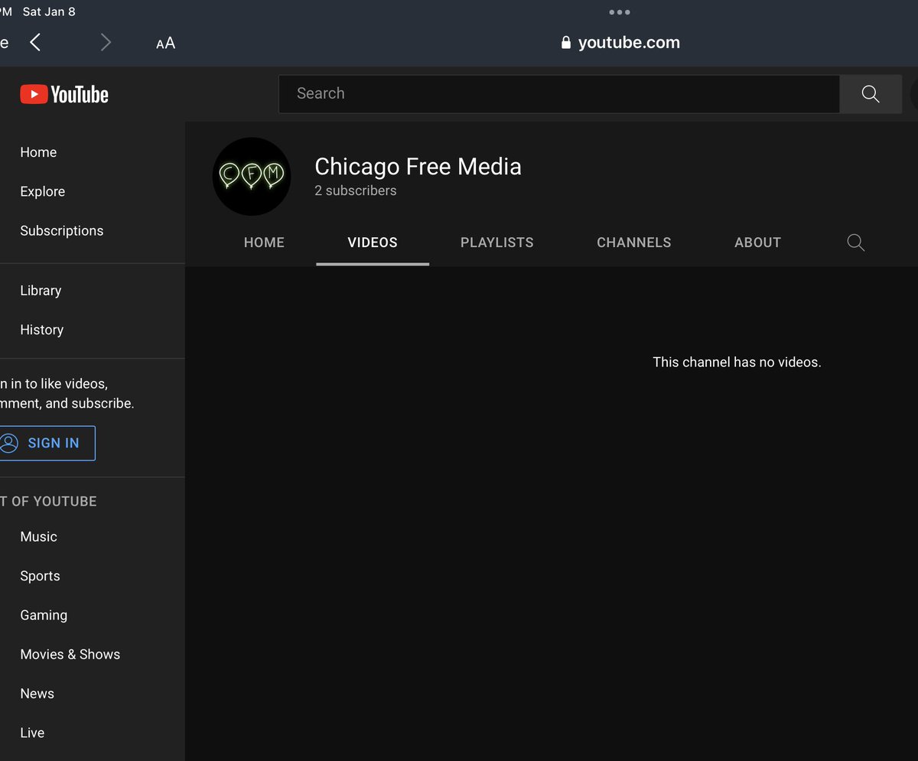Tap the Sat Jan 8 date in status bar
918x761 pixels.
[x=49, y=12]
